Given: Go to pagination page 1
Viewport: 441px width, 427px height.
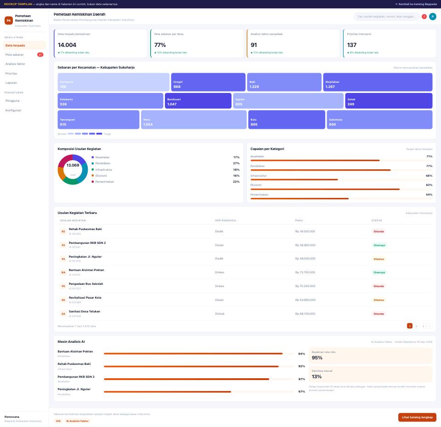Looking at the screenshot, I should coord(409,326).
